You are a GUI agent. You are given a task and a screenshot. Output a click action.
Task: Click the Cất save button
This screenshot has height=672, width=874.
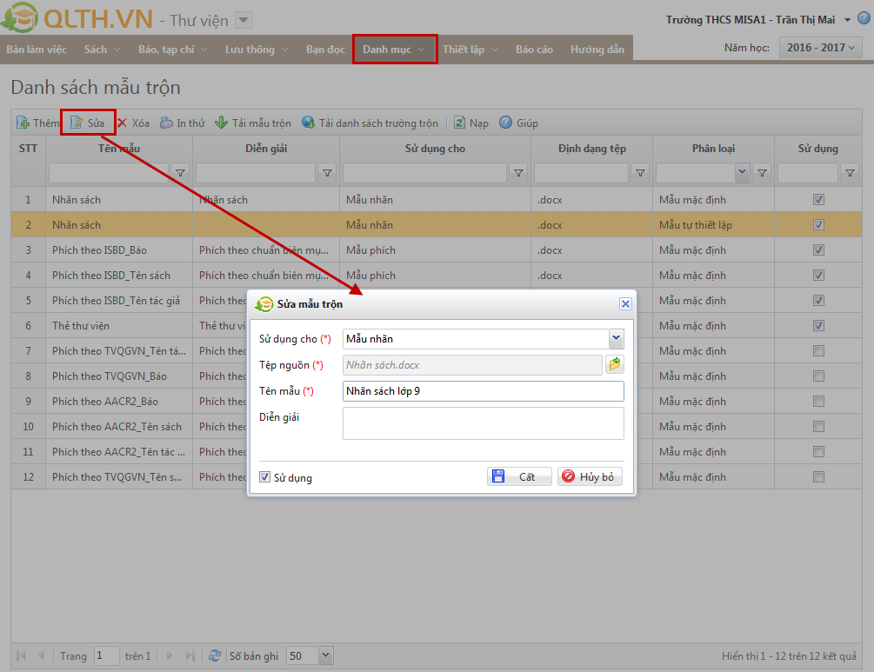click(x=519, y=476)
